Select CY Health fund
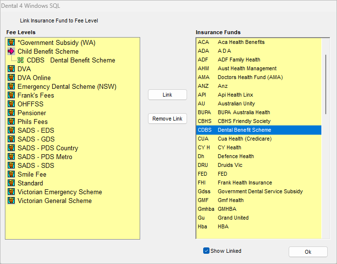 (259, 147)
